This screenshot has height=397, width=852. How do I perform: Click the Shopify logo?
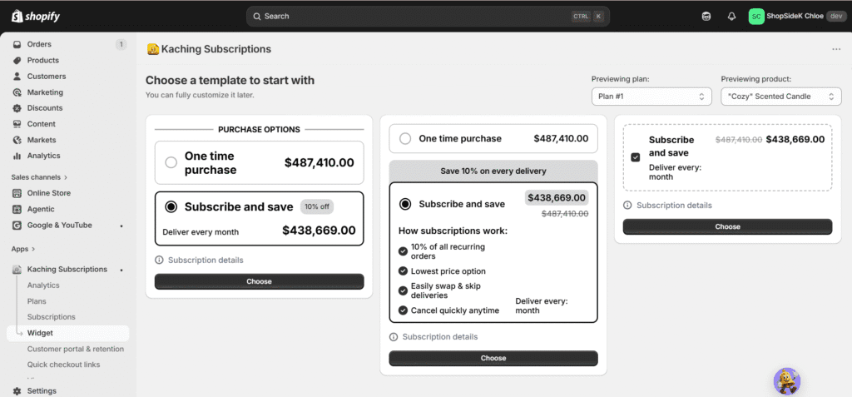[35, 17]
